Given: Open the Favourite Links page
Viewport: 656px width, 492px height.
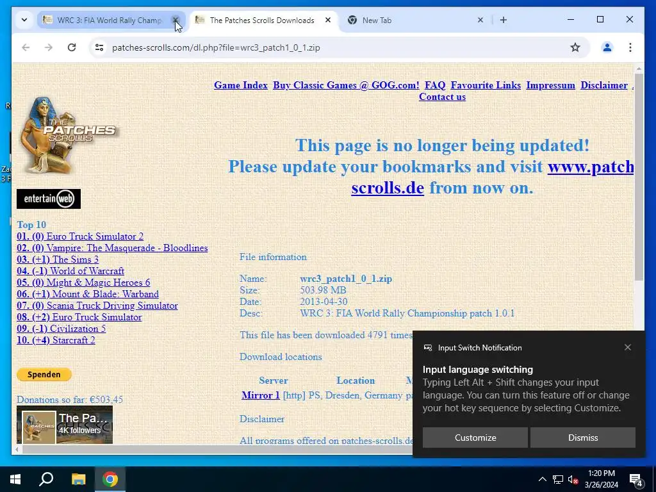Looking at the screenshot, I should pyautogui.click(x=486, y=85).
